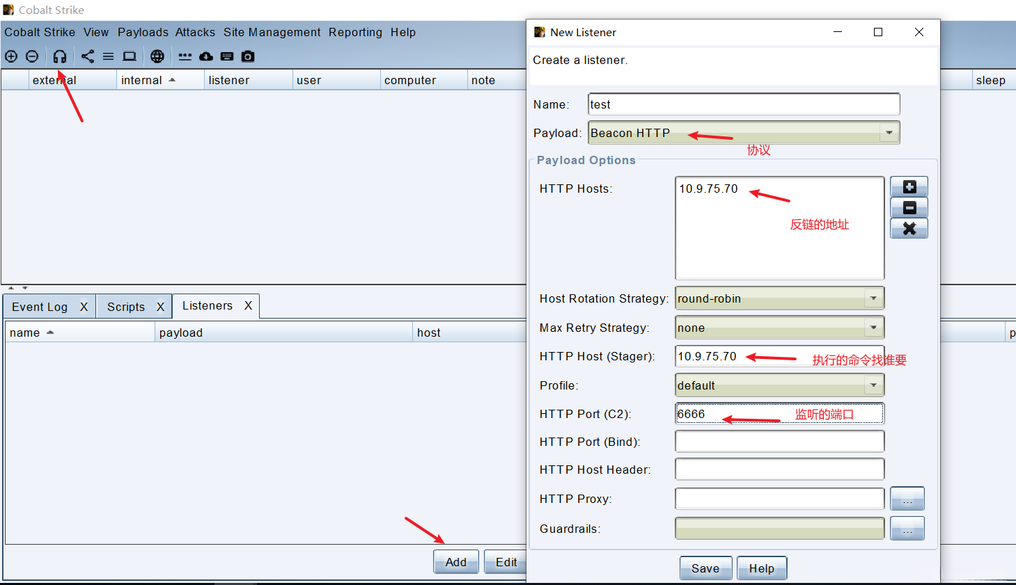1016x585 pixels.
Task: Sort listeners by name column header
Action: (80, 332)
